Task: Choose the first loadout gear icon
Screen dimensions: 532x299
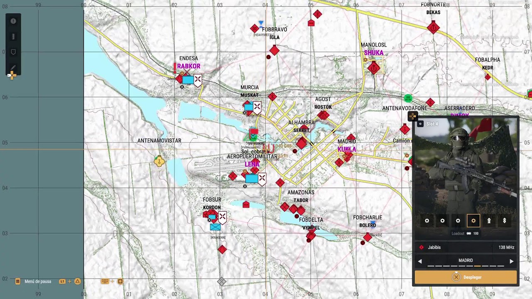Action: (x=427, y=221)
